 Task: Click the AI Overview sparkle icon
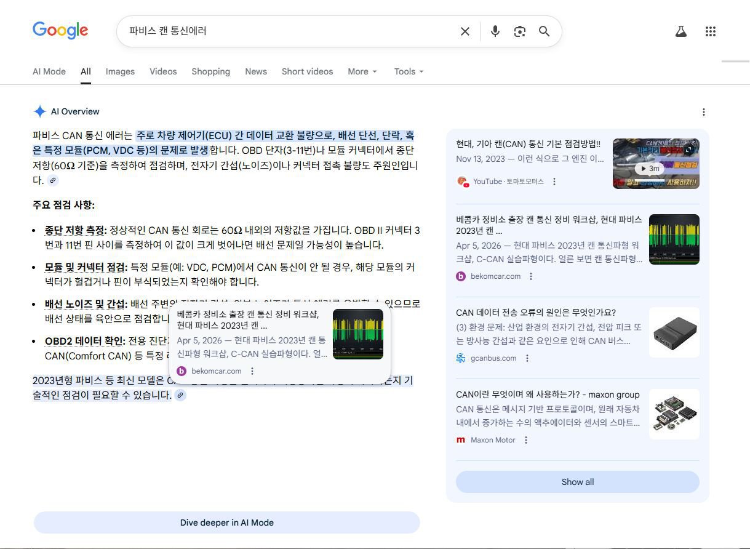pos(39,111)
